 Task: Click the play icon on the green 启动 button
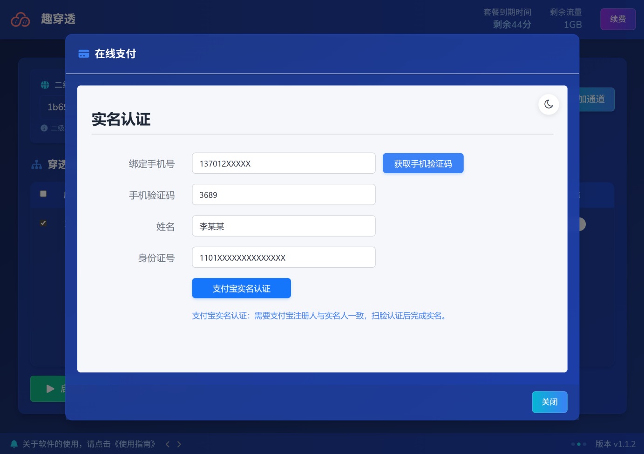(50, 389)
